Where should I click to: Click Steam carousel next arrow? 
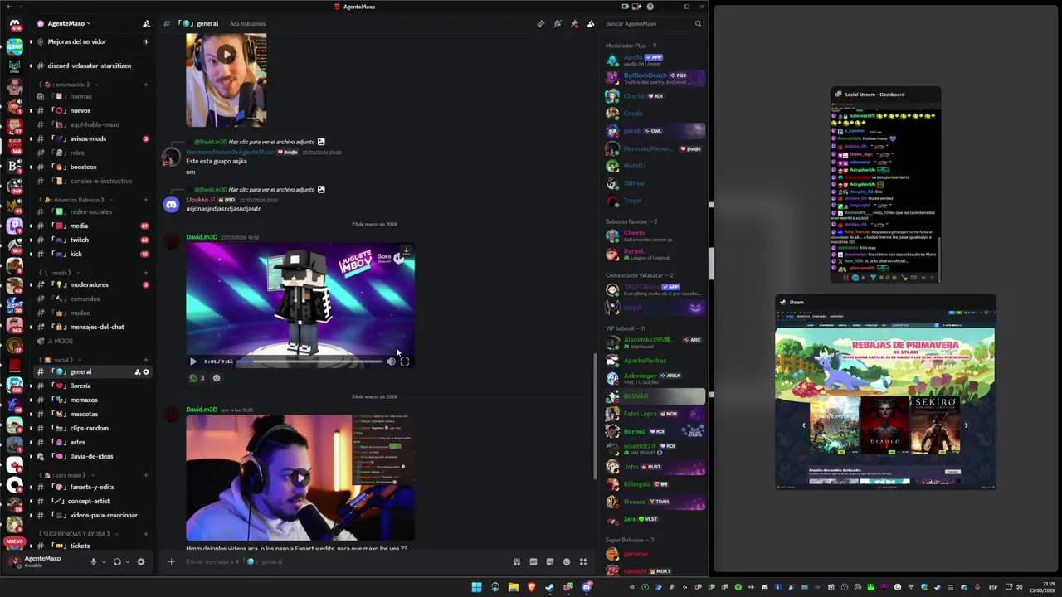tap(966, 425)
